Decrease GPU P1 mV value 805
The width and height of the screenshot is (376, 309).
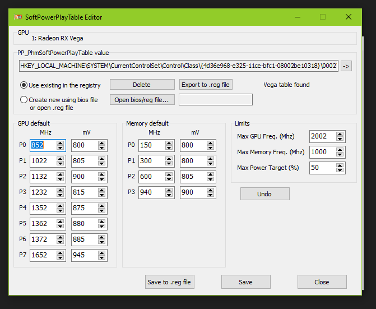[101, 163]
